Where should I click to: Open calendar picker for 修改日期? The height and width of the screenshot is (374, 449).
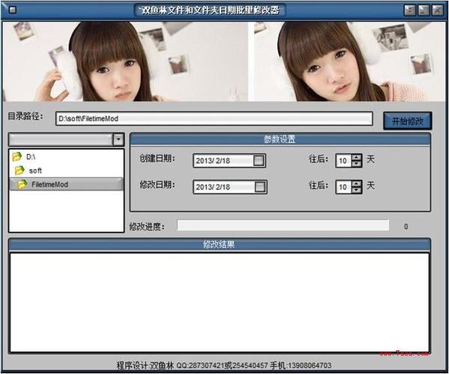260,187
